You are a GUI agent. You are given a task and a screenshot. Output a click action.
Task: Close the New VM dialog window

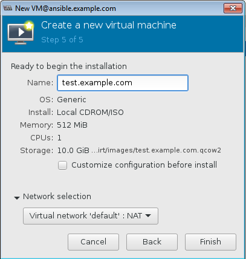[233, 8]
